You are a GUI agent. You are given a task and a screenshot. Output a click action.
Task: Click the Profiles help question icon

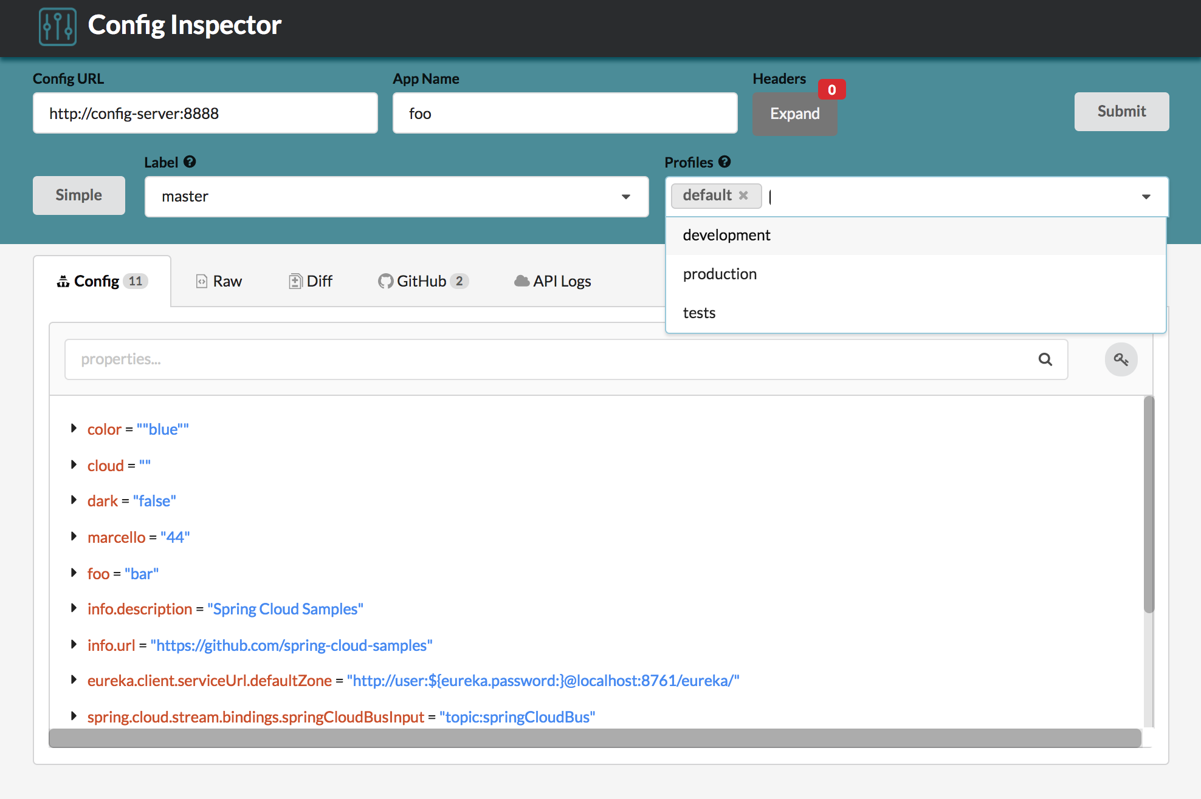point(724,162)
